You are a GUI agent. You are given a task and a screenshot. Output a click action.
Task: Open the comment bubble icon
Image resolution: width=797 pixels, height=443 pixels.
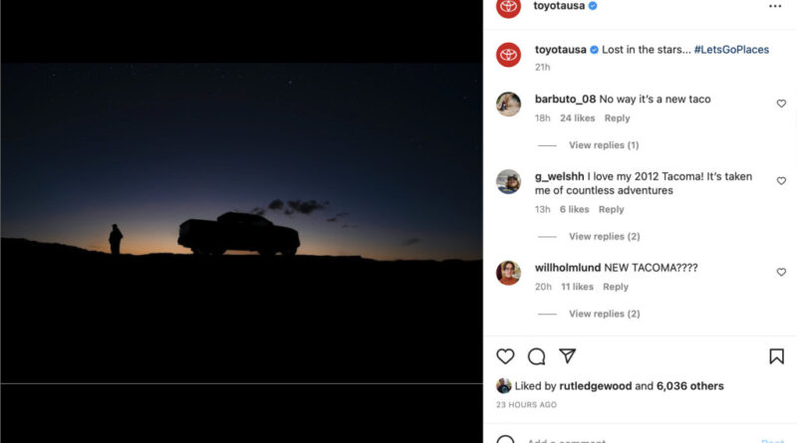[536, 356]
